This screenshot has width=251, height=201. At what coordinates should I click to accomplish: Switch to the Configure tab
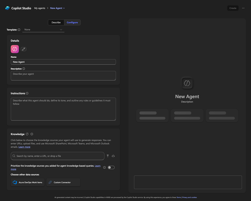point(72,22)
